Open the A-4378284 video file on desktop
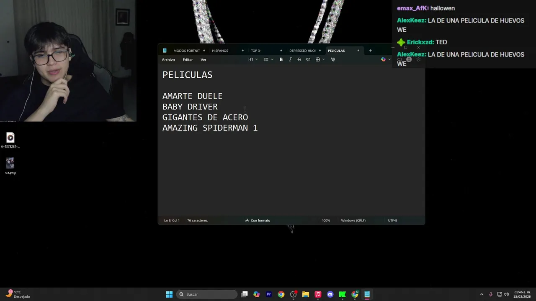The height and width of the screenshot is (301, 536). tap(10, 141)
